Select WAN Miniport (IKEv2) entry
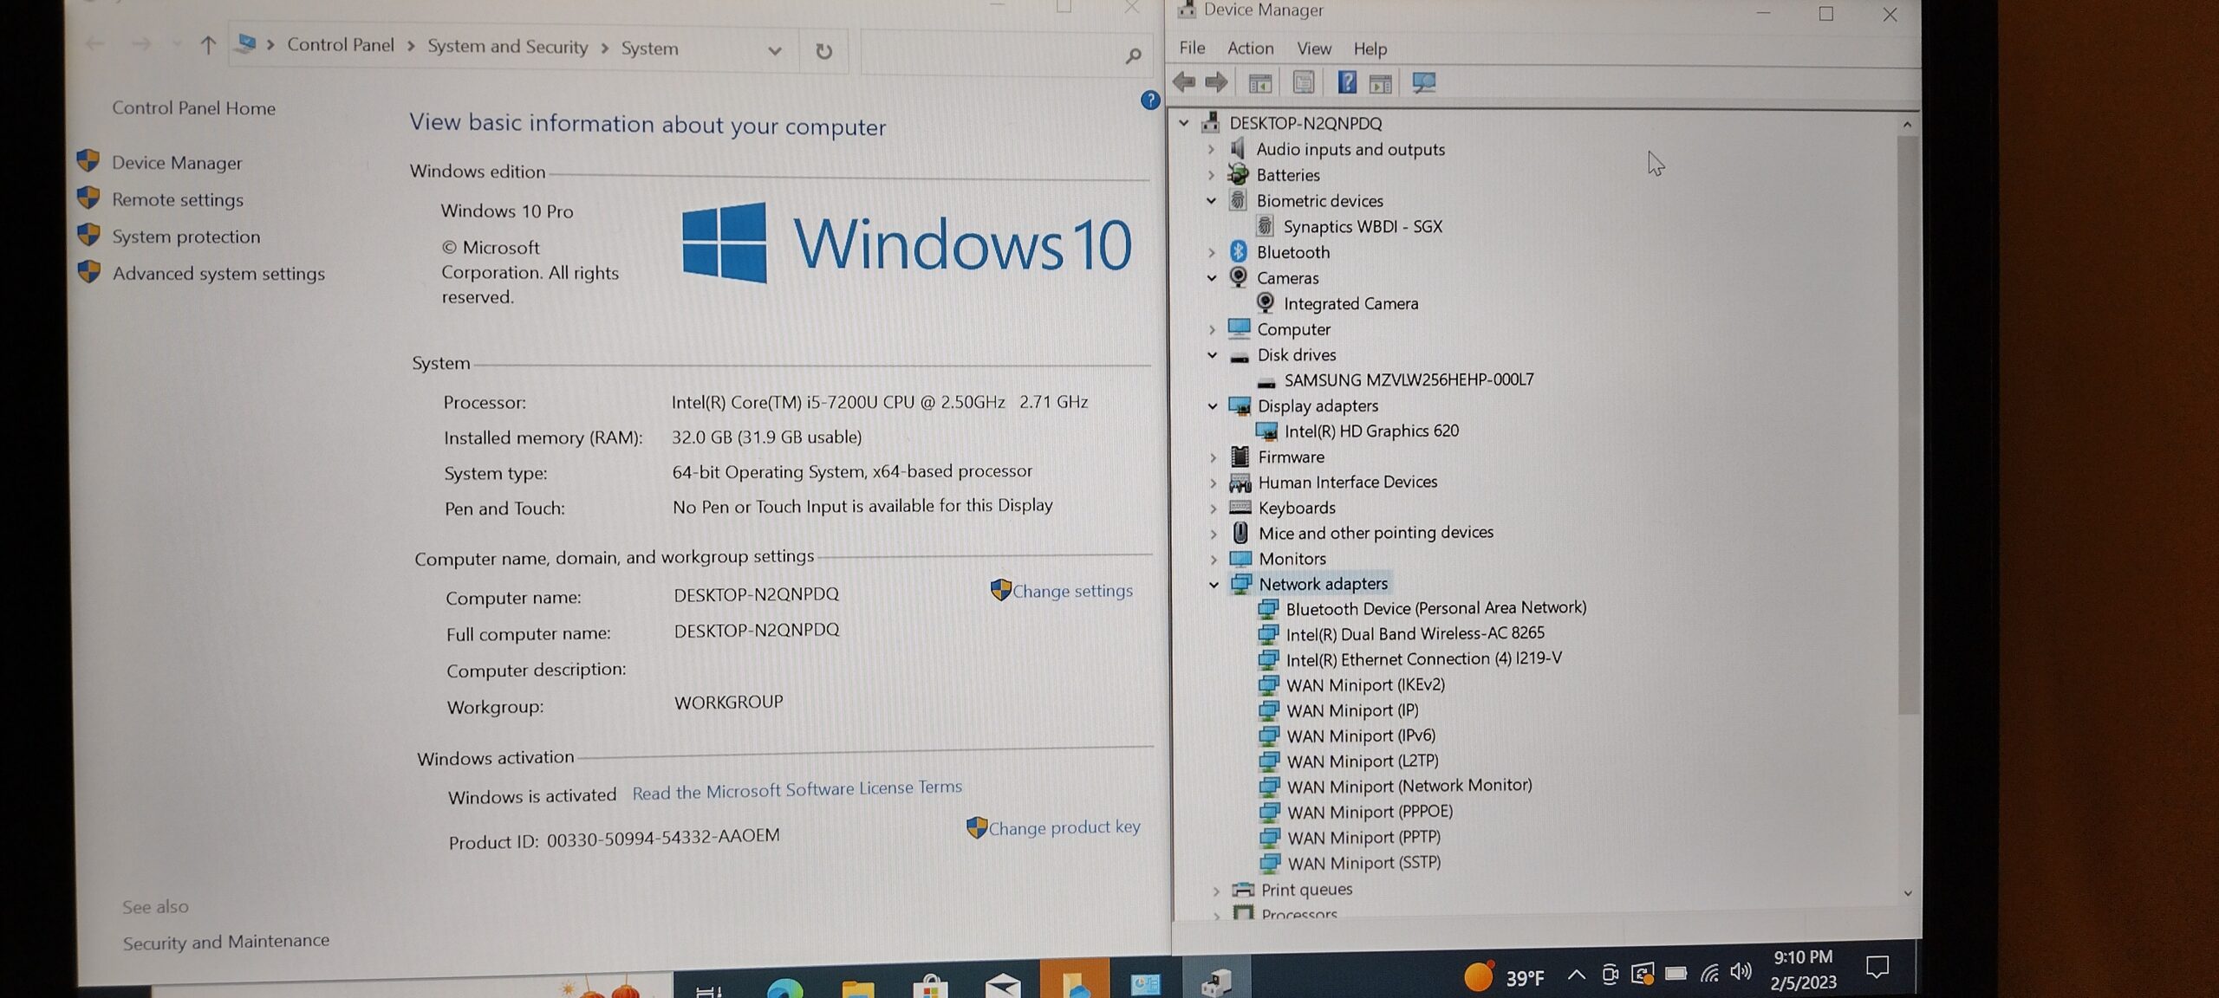 [x=1365, y=685]
